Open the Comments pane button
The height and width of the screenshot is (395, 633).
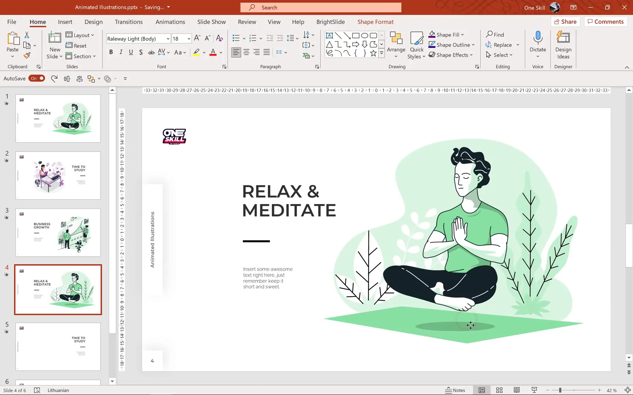pos(606,22)
